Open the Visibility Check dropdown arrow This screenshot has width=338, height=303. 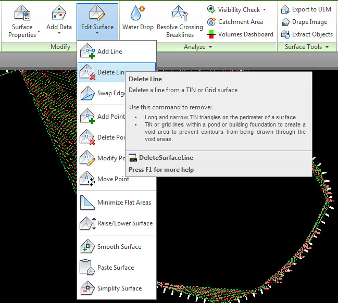[x=264, y=10]
